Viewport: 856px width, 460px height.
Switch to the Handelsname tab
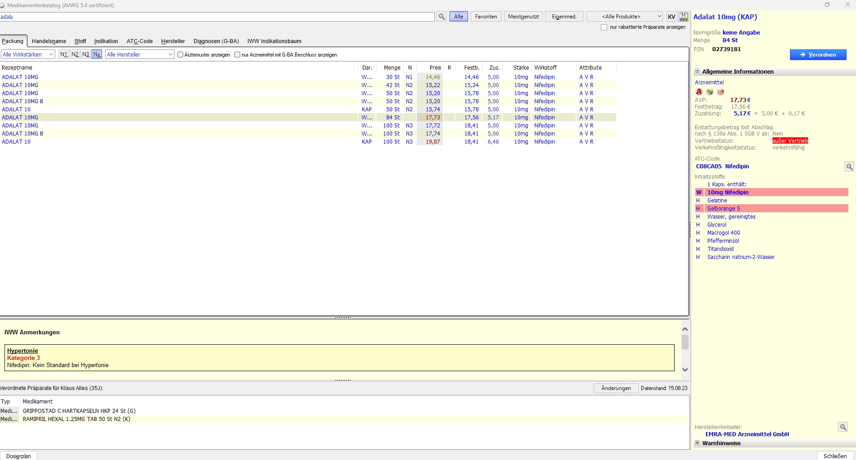(x=49, y=41)
